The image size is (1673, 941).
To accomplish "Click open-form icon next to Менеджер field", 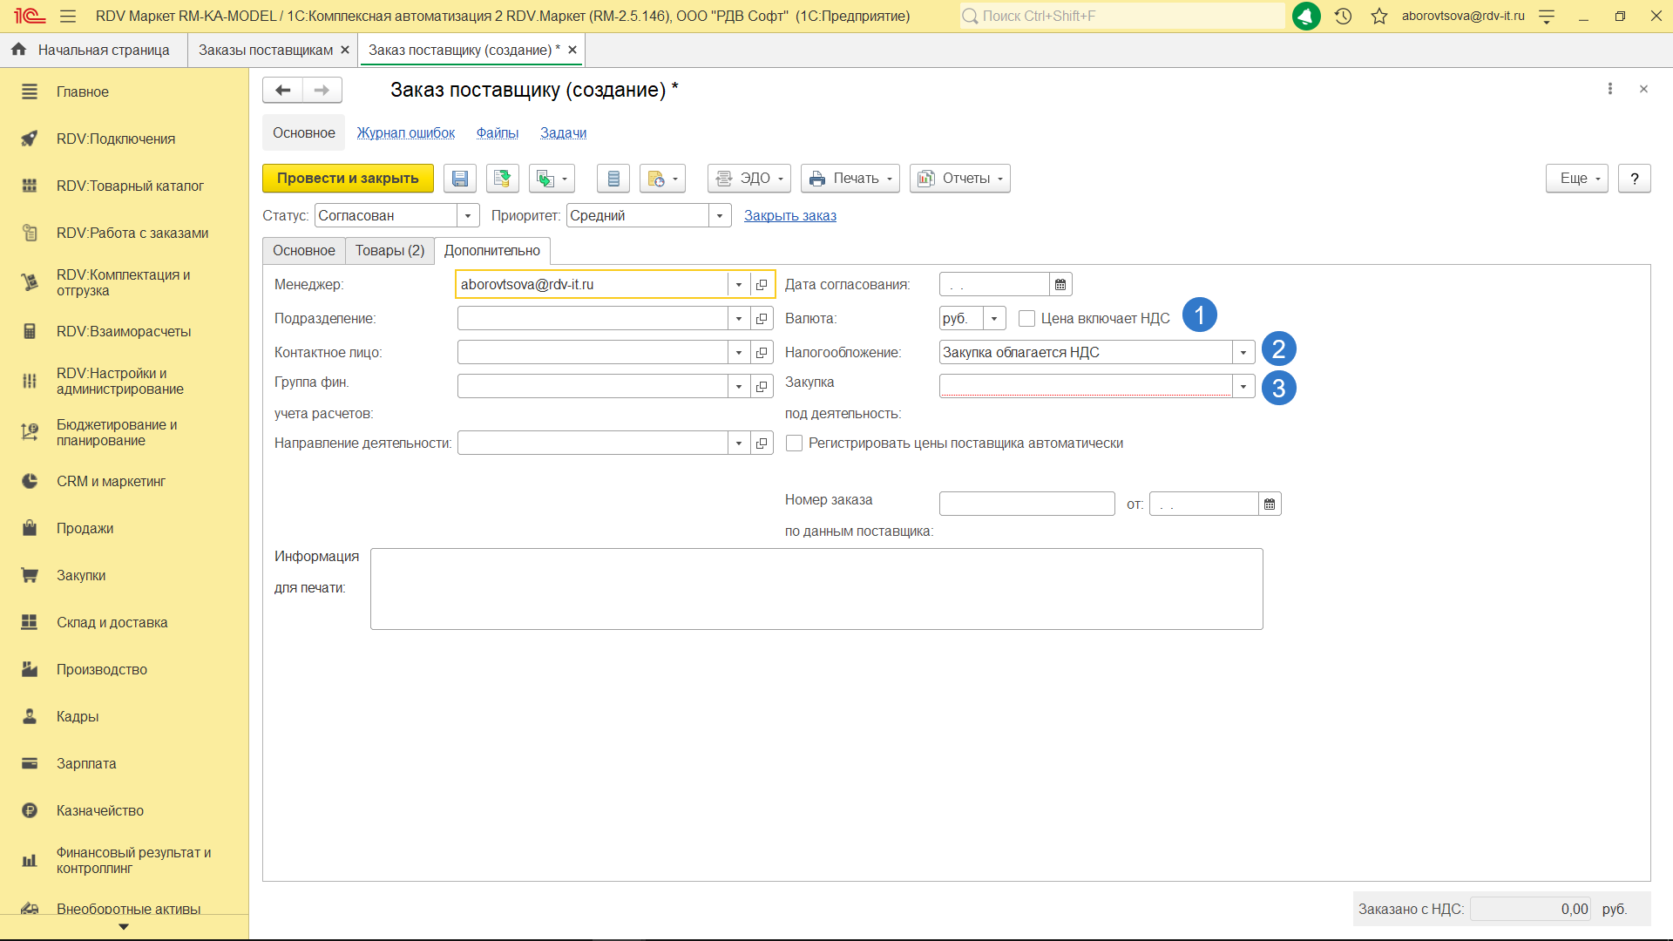I will click(x=762, y=285).
